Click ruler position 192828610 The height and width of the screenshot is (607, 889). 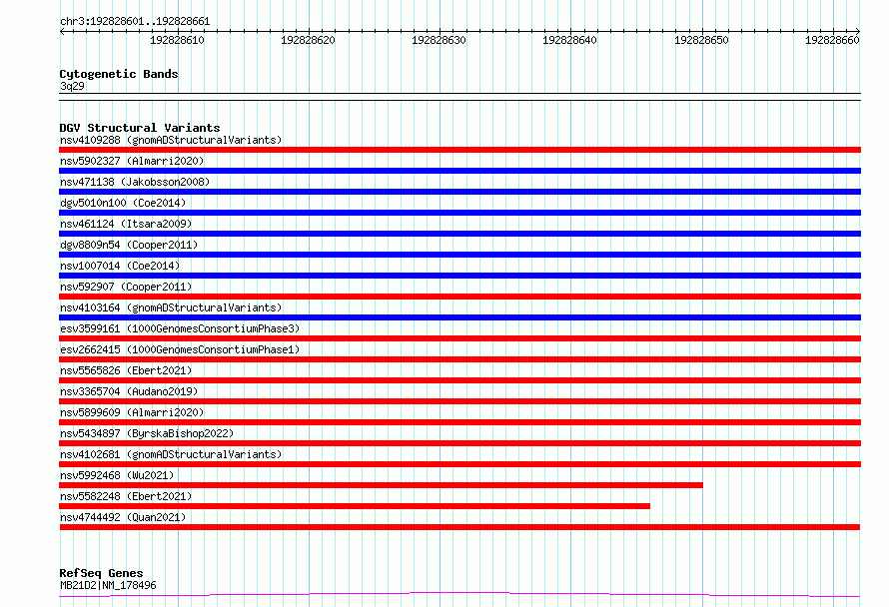click(x=177, y=40)
